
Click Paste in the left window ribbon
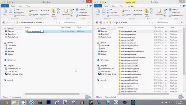click(10, 12)
